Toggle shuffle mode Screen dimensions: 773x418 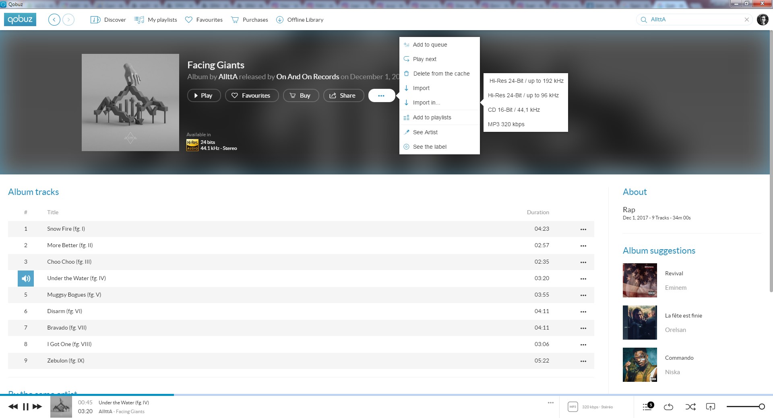pyautogui.click(x=690, y=407)
